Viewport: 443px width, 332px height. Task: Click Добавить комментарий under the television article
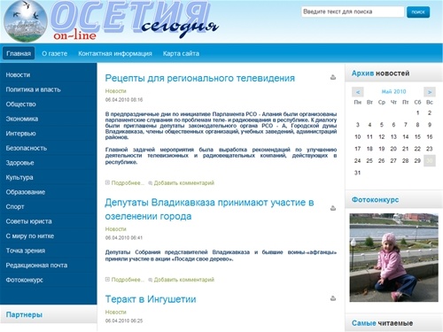[183, 183]
